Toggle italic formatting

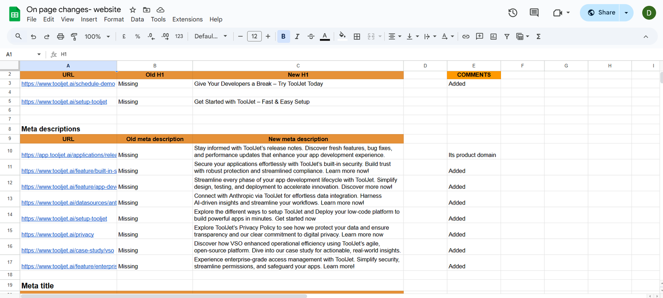297,36
